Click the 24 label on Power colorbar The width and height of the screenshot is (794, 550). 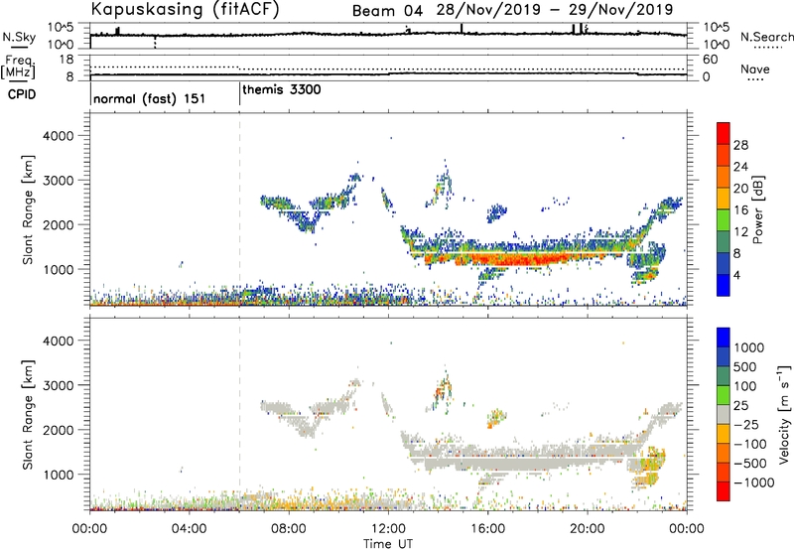click(x=740, y=167)
